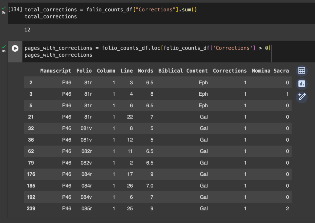
Task: Open suggested charts for the dataframe
Action: [301, 84]
